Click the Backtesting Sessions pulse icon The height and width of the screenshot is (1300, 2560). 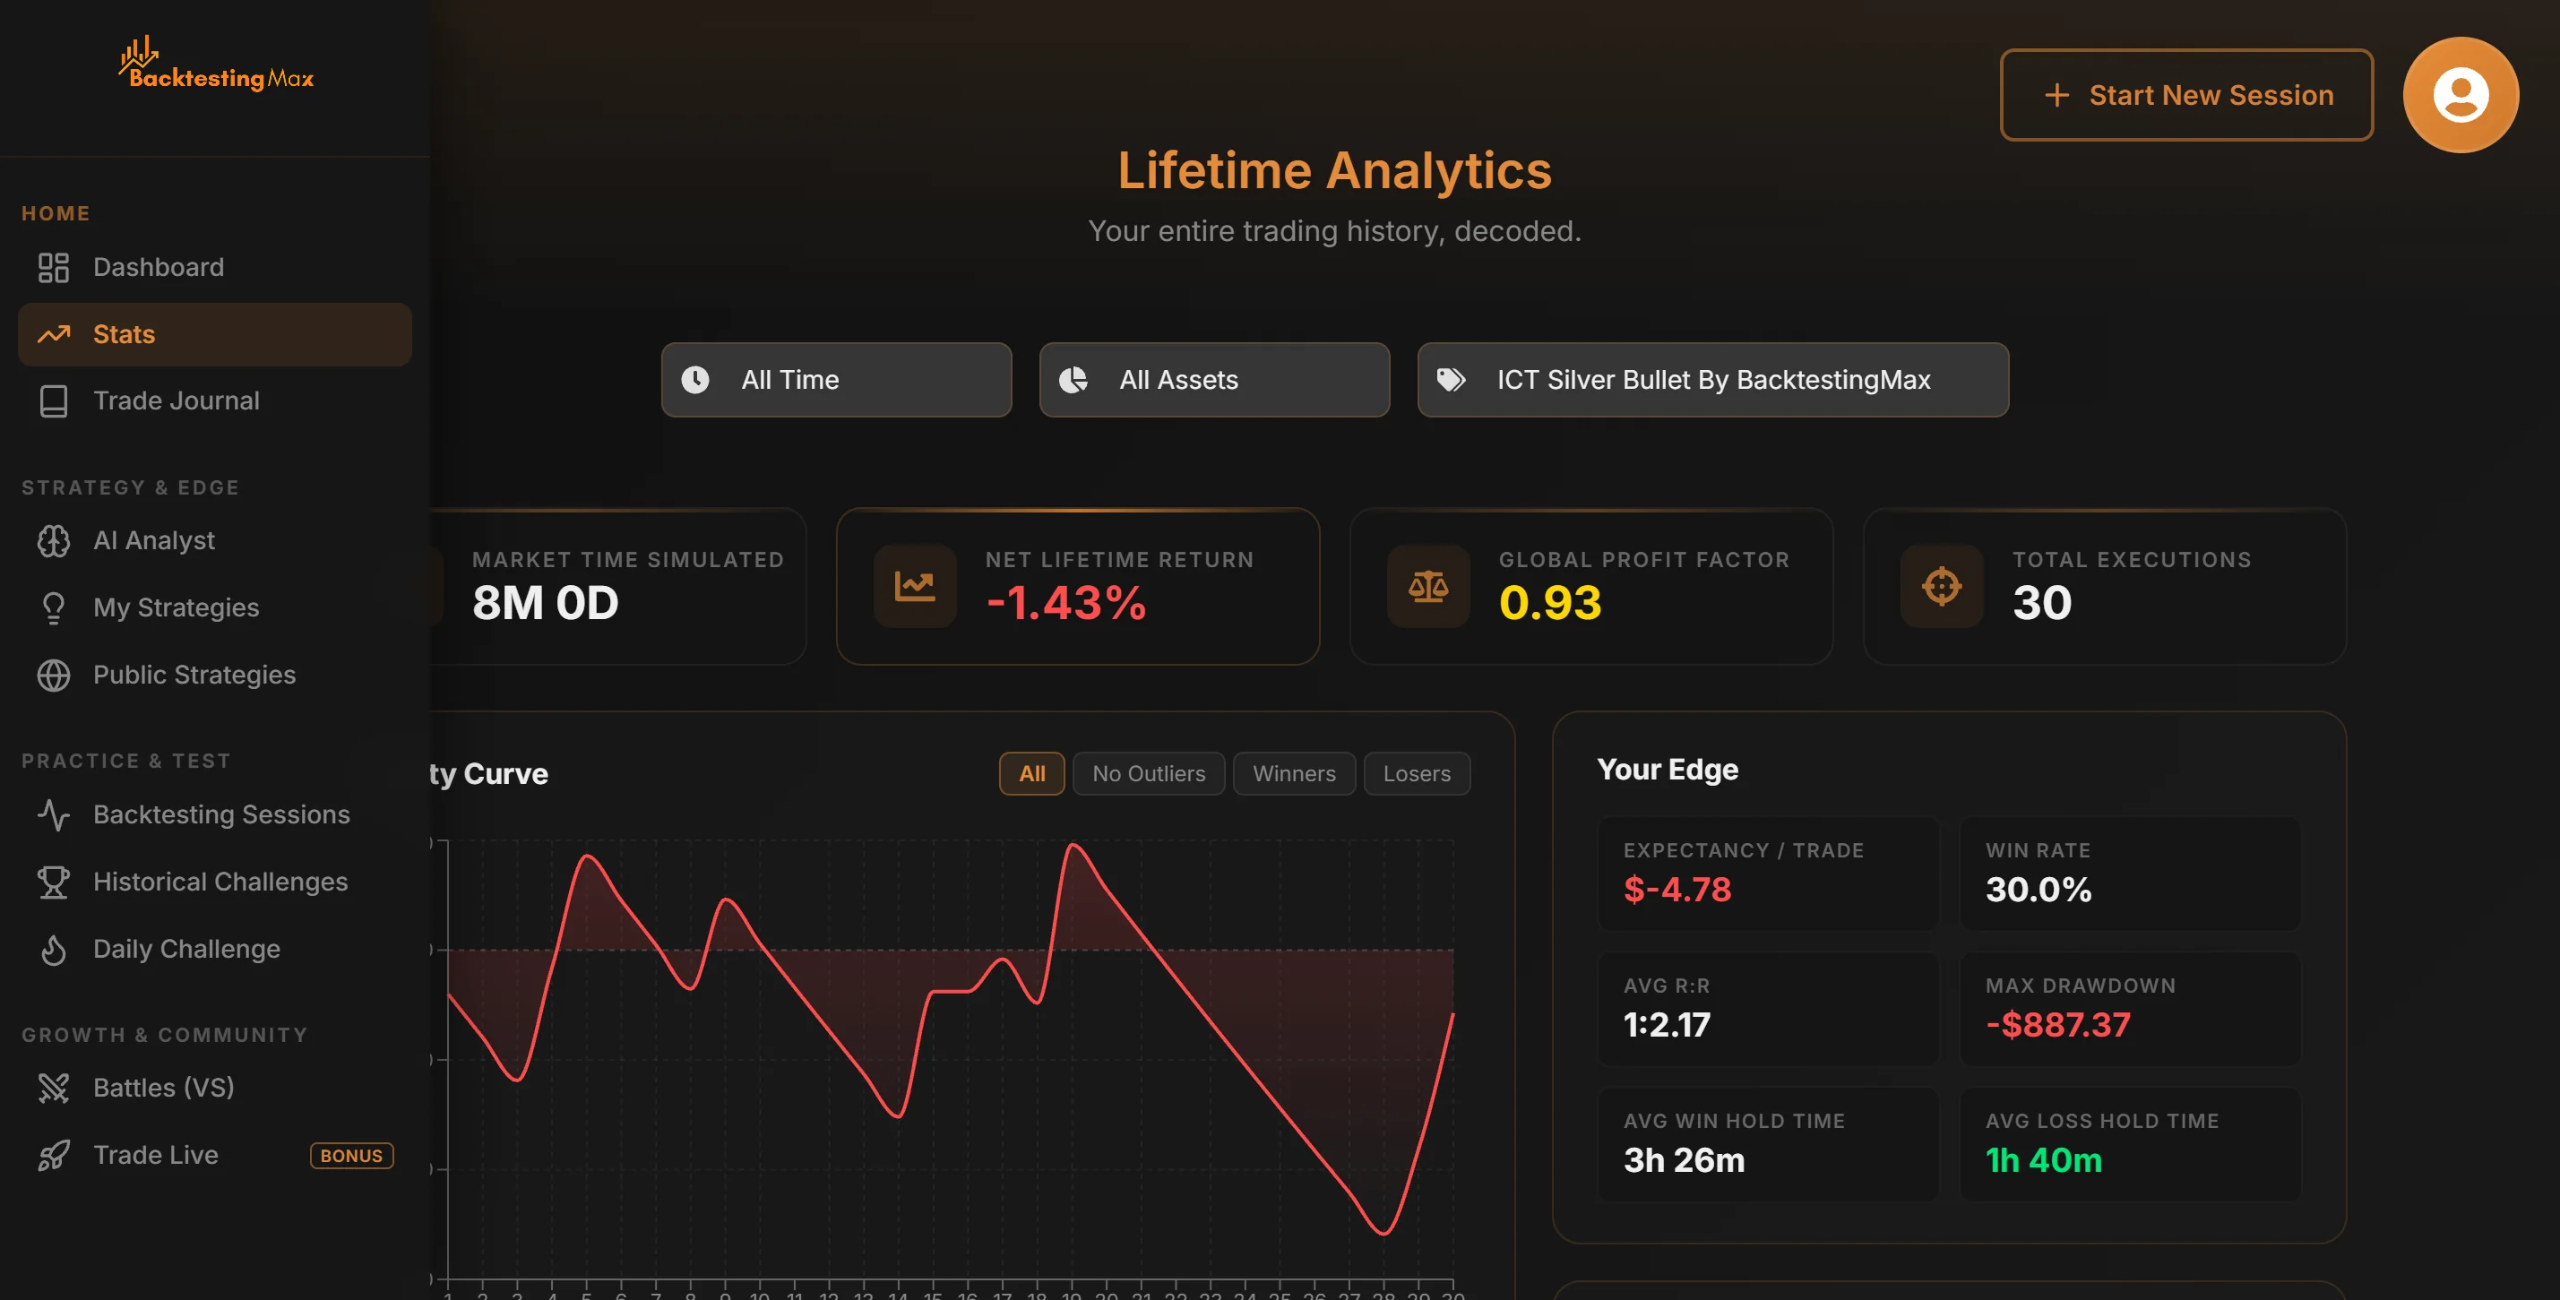[x=54, y=815]
